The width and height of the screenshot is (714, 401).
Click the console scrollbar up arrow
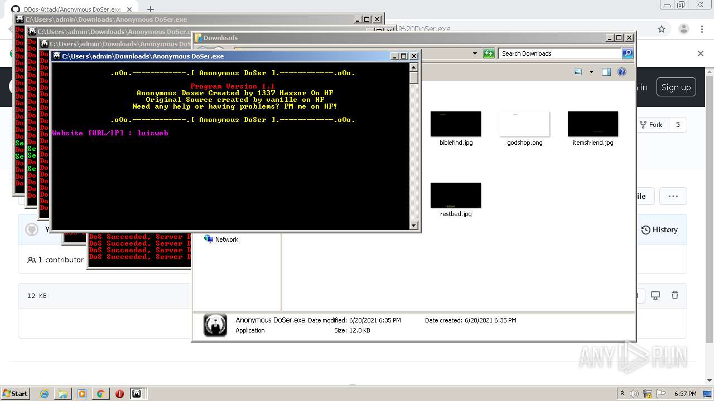413,67
